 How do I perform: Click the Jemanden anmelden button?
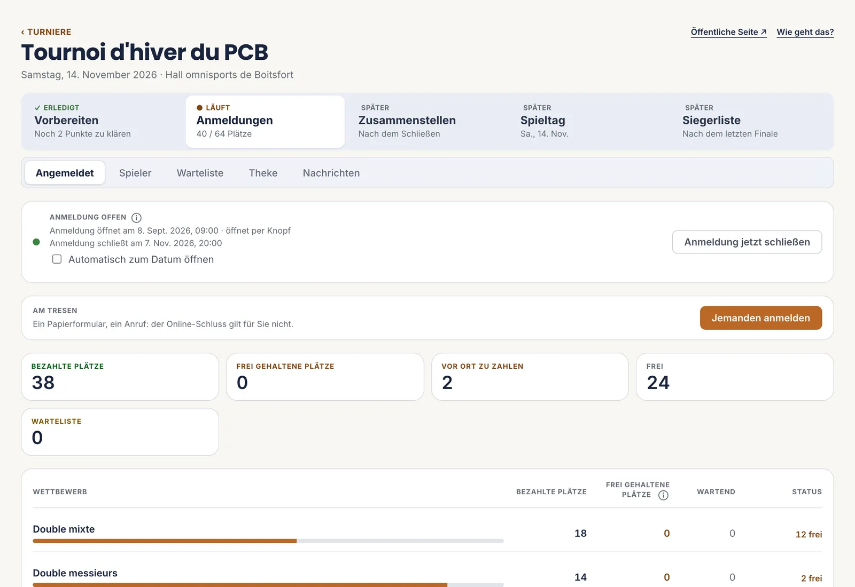[x=761, y=318]
